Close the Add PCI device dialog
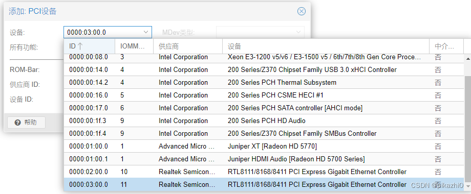471x194 pixels. point(301,11)
